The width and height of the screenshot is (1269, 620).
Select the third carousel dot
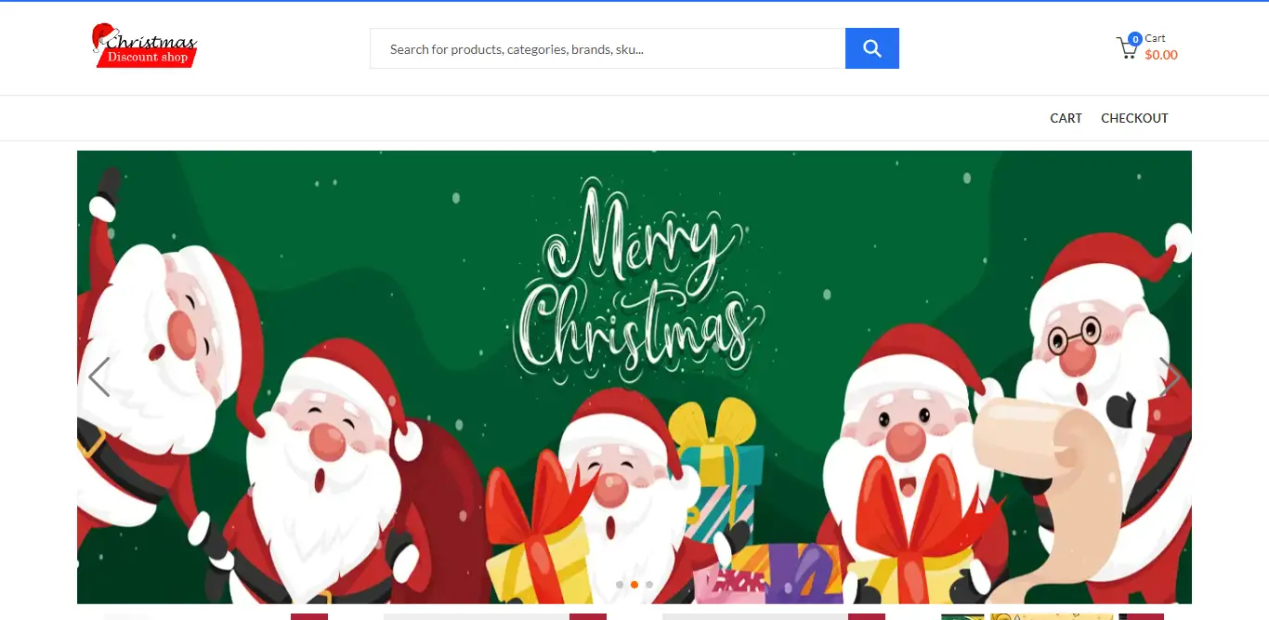649,585
